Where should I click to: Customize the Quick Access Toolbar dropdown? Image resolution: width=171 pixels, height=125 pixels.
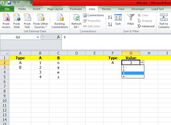tap(31, 3)
